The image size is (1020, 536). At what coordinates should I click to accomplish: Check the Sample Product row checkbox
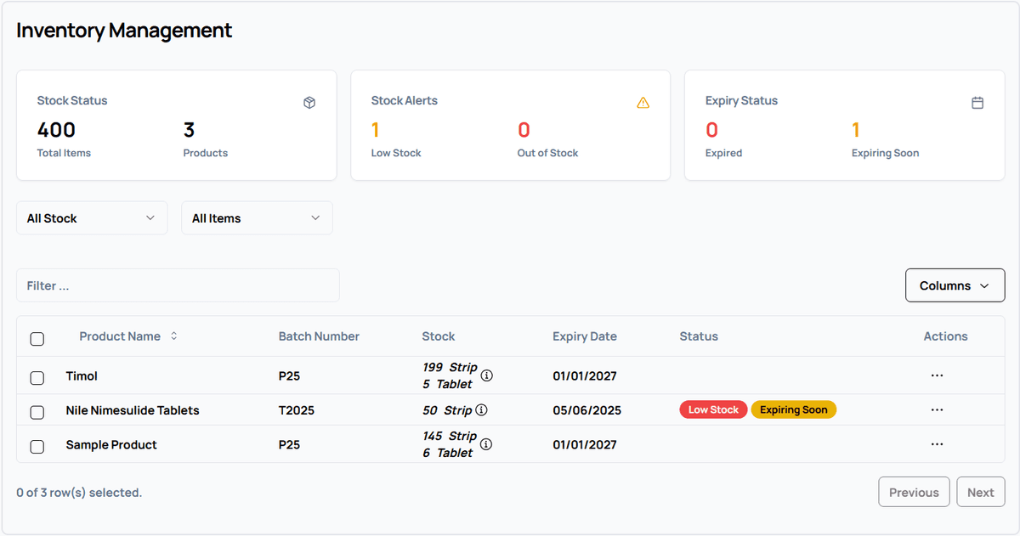click(x=37, y=446)
